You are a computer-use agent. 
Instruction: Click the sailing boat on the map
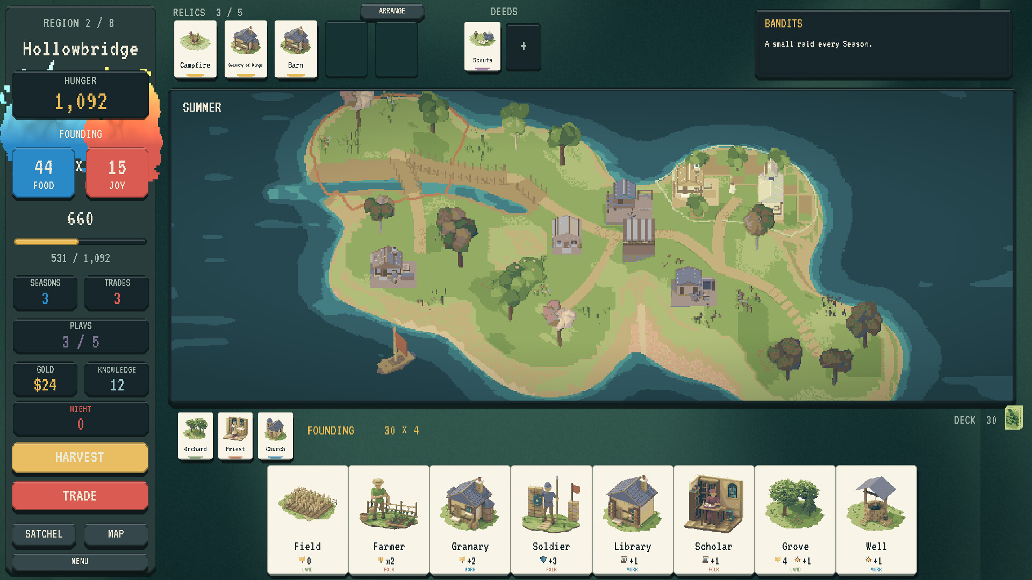pos(396,352)
